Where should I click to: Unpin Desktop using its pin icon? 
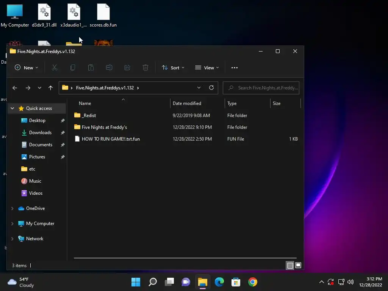pyautogui.click(x=63, y=120)
